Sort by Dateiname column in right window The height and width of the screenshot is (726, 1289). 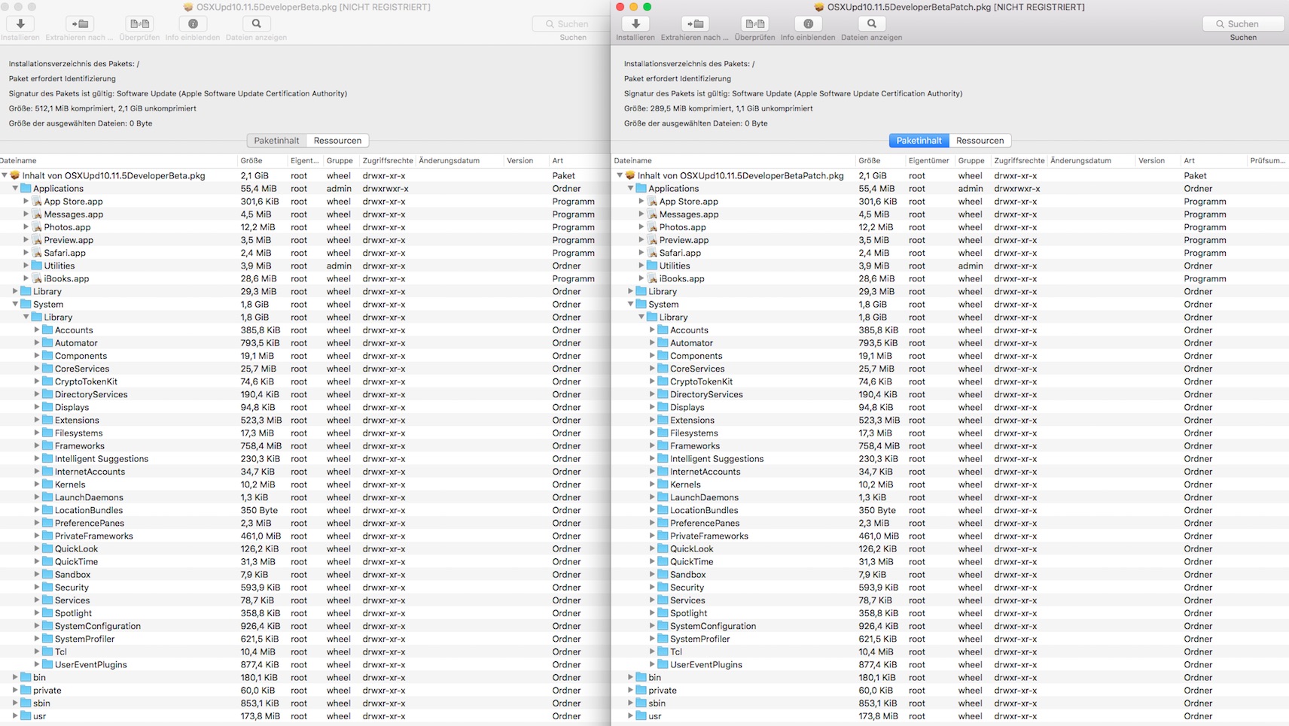[x=733, y=160]
